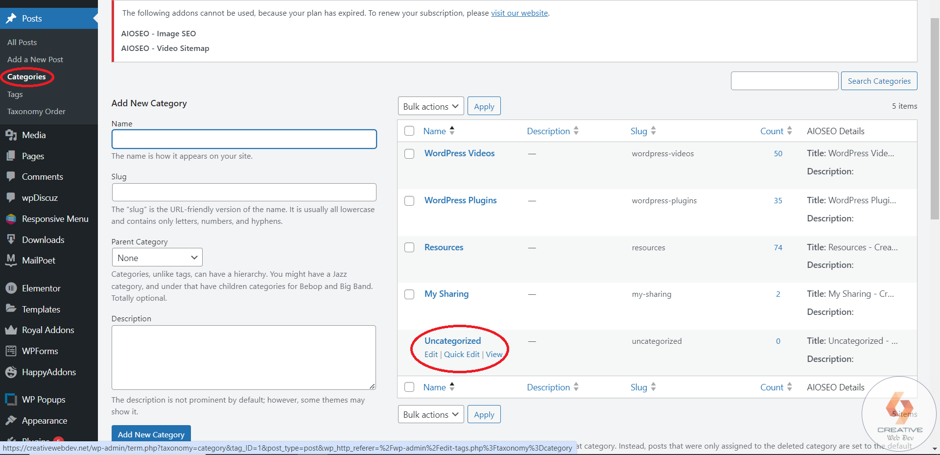Click the Add New Category button

pos(151,434)
